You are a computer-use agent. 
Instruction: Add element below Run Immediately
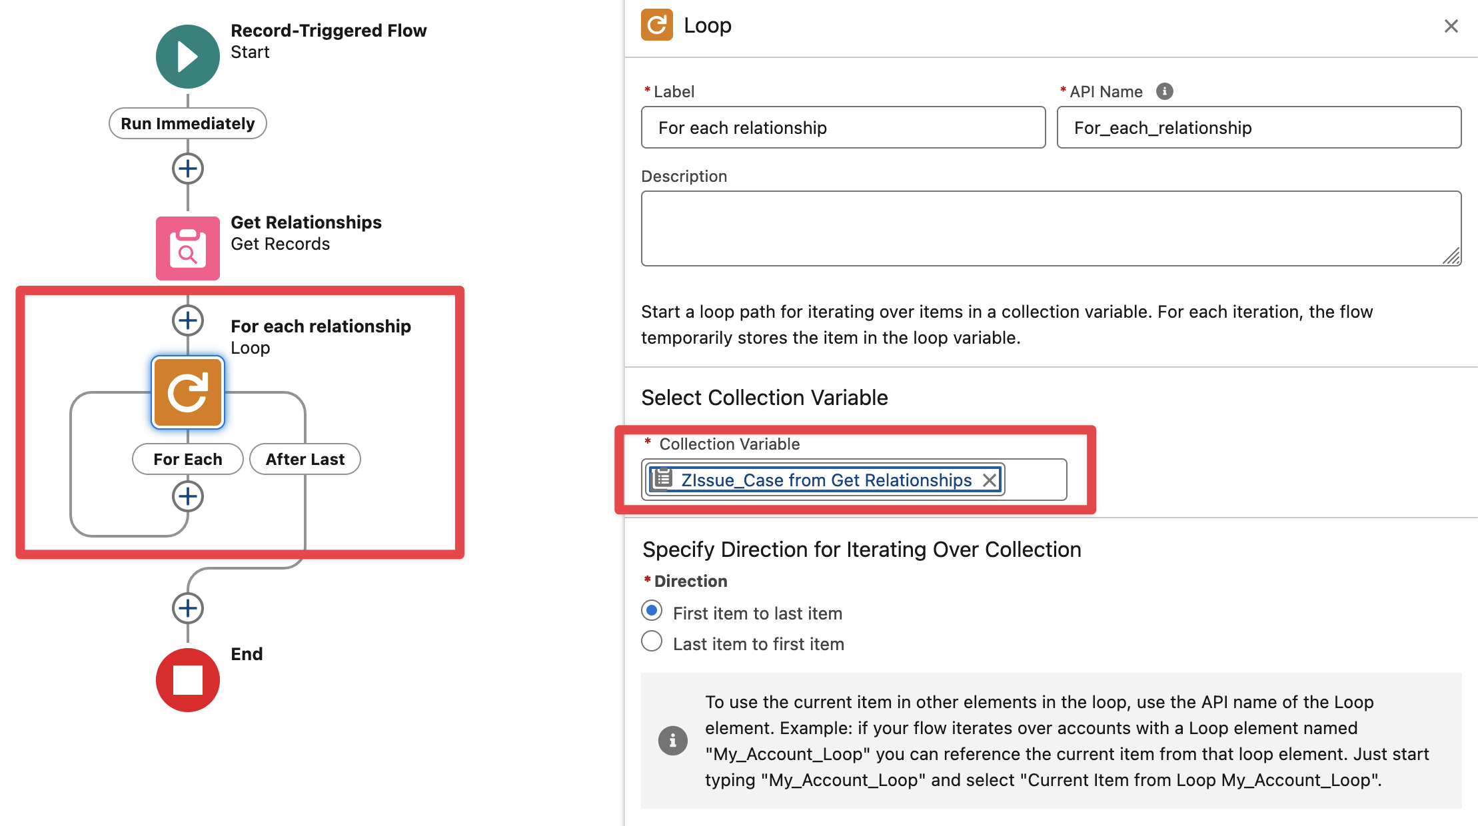187,169
